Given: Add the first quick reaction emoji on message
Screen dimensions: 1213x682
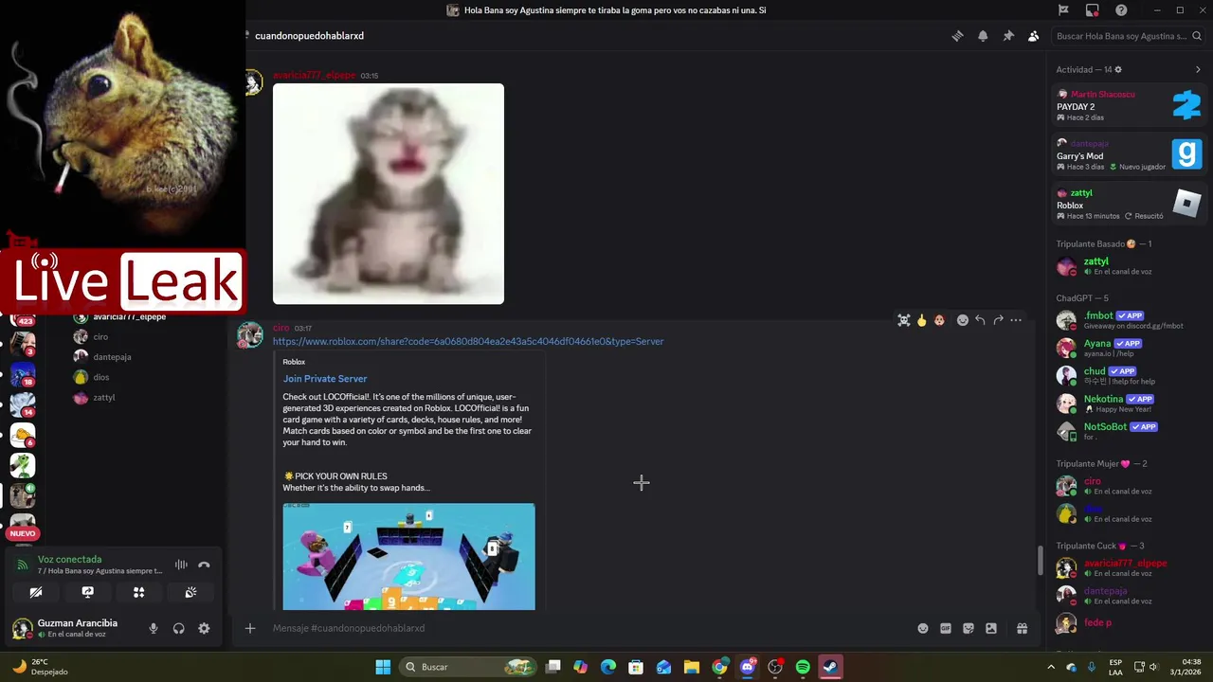Looking at the screenshot, I should tap(904, 320).
